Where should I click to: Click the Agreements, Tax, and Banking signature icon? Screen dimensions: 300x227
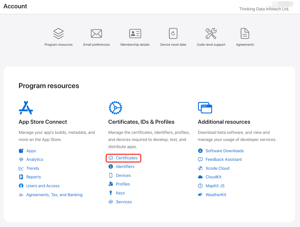click(21, 195)
